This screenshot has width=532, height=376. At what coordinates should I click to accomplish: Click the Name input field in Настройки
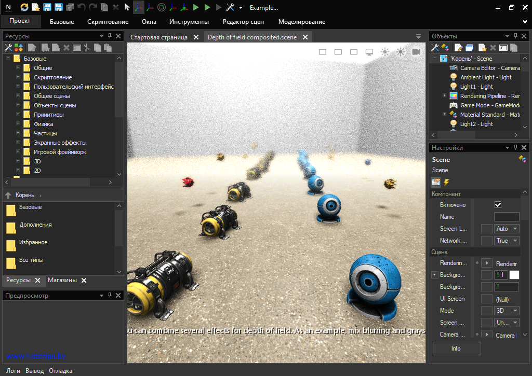pos(506,217)
